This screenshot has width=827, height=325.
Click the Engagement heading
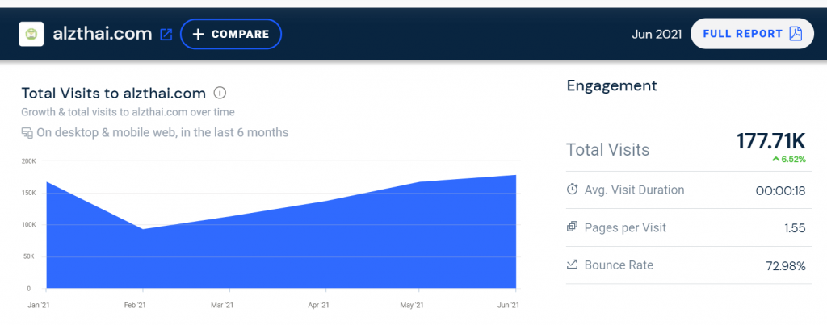coord(612,85)
